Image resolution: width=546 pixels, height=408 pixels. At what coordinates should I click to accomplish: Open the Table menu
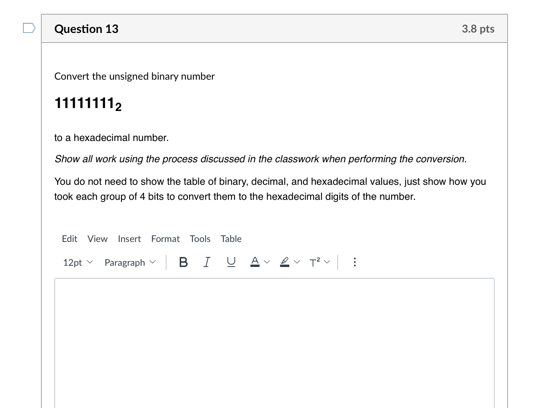pyautogui.click(x=231, y=239)
